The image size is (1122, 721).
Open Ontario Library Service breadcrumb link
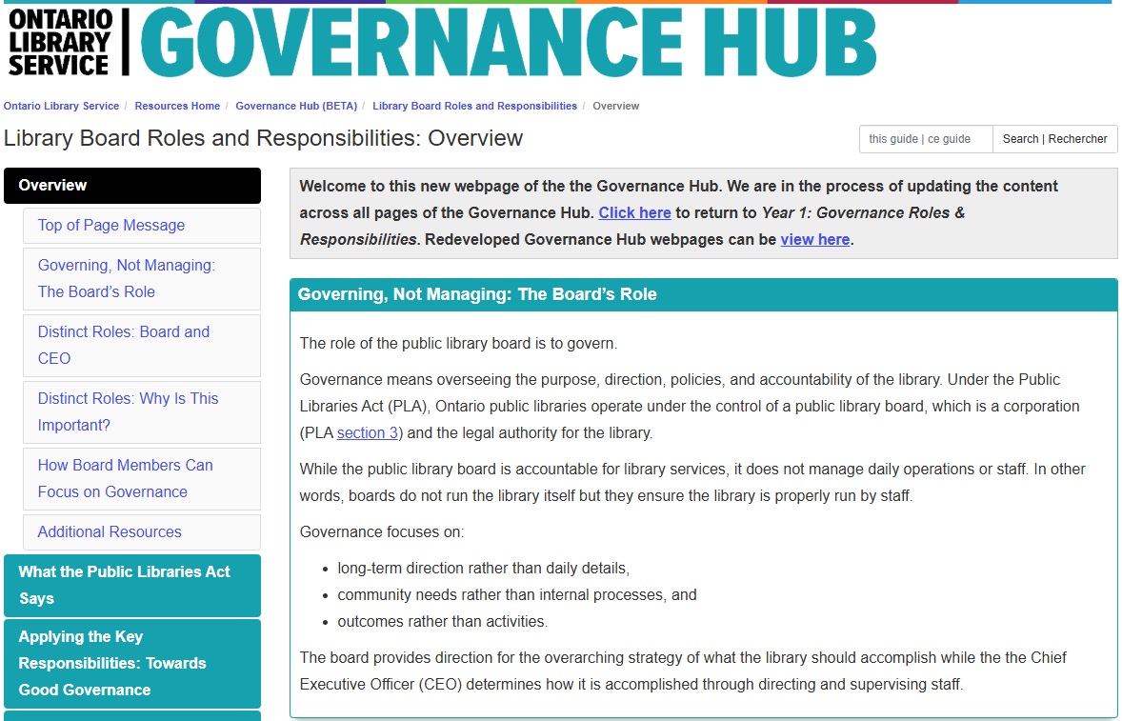(61, 106)
